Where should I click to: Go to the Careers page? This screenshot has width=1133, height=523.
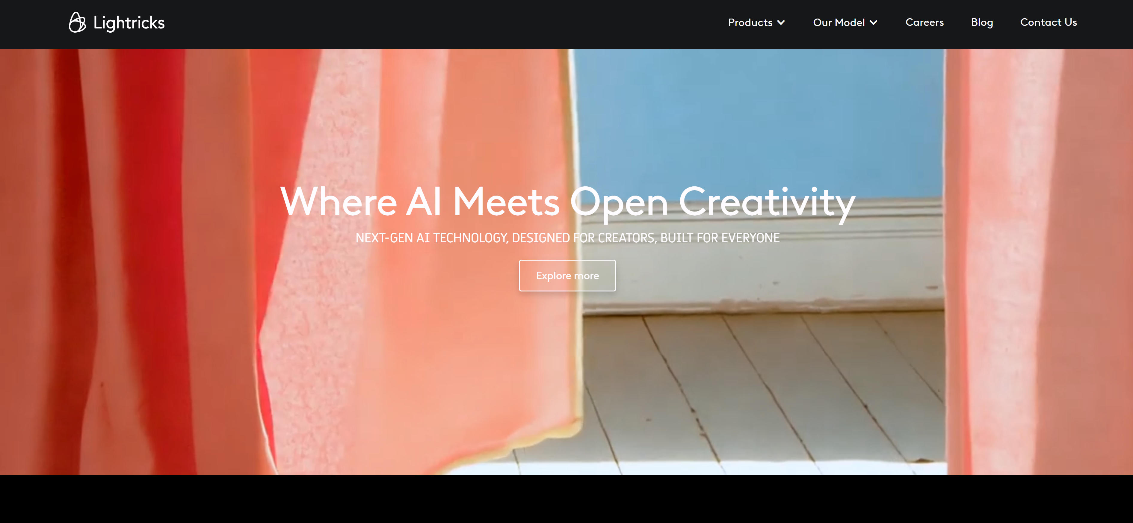pyautogui.click(x=924, y=22)
